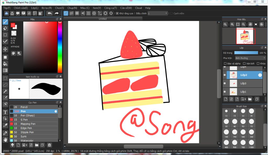
Task: Click the red foreground color swatch
Action: click(x=13, y=25)
